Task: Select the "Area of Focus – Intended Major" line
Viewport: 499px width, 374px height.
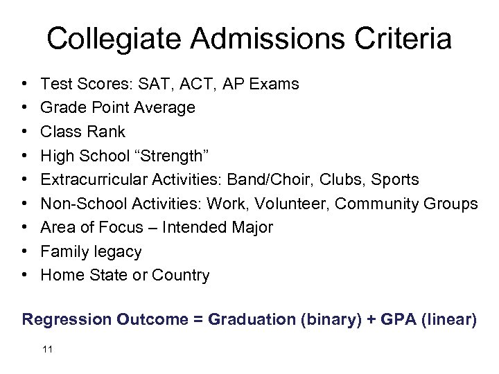Action: tap(157, 227)
